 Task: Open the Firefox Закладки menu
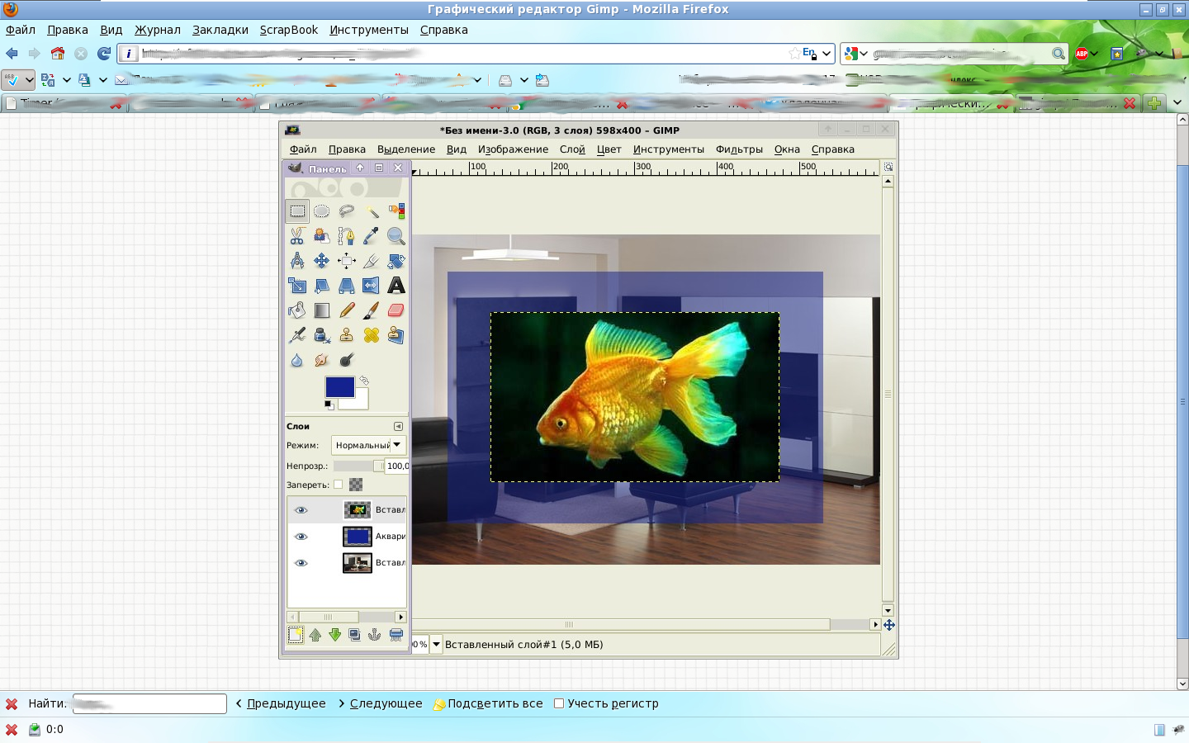[220, 30]
